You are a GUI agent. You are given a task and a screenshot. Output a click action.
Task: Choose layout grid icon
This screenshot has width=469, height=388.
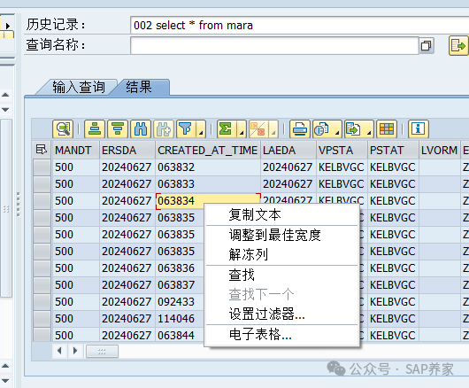tap(387, 129)
